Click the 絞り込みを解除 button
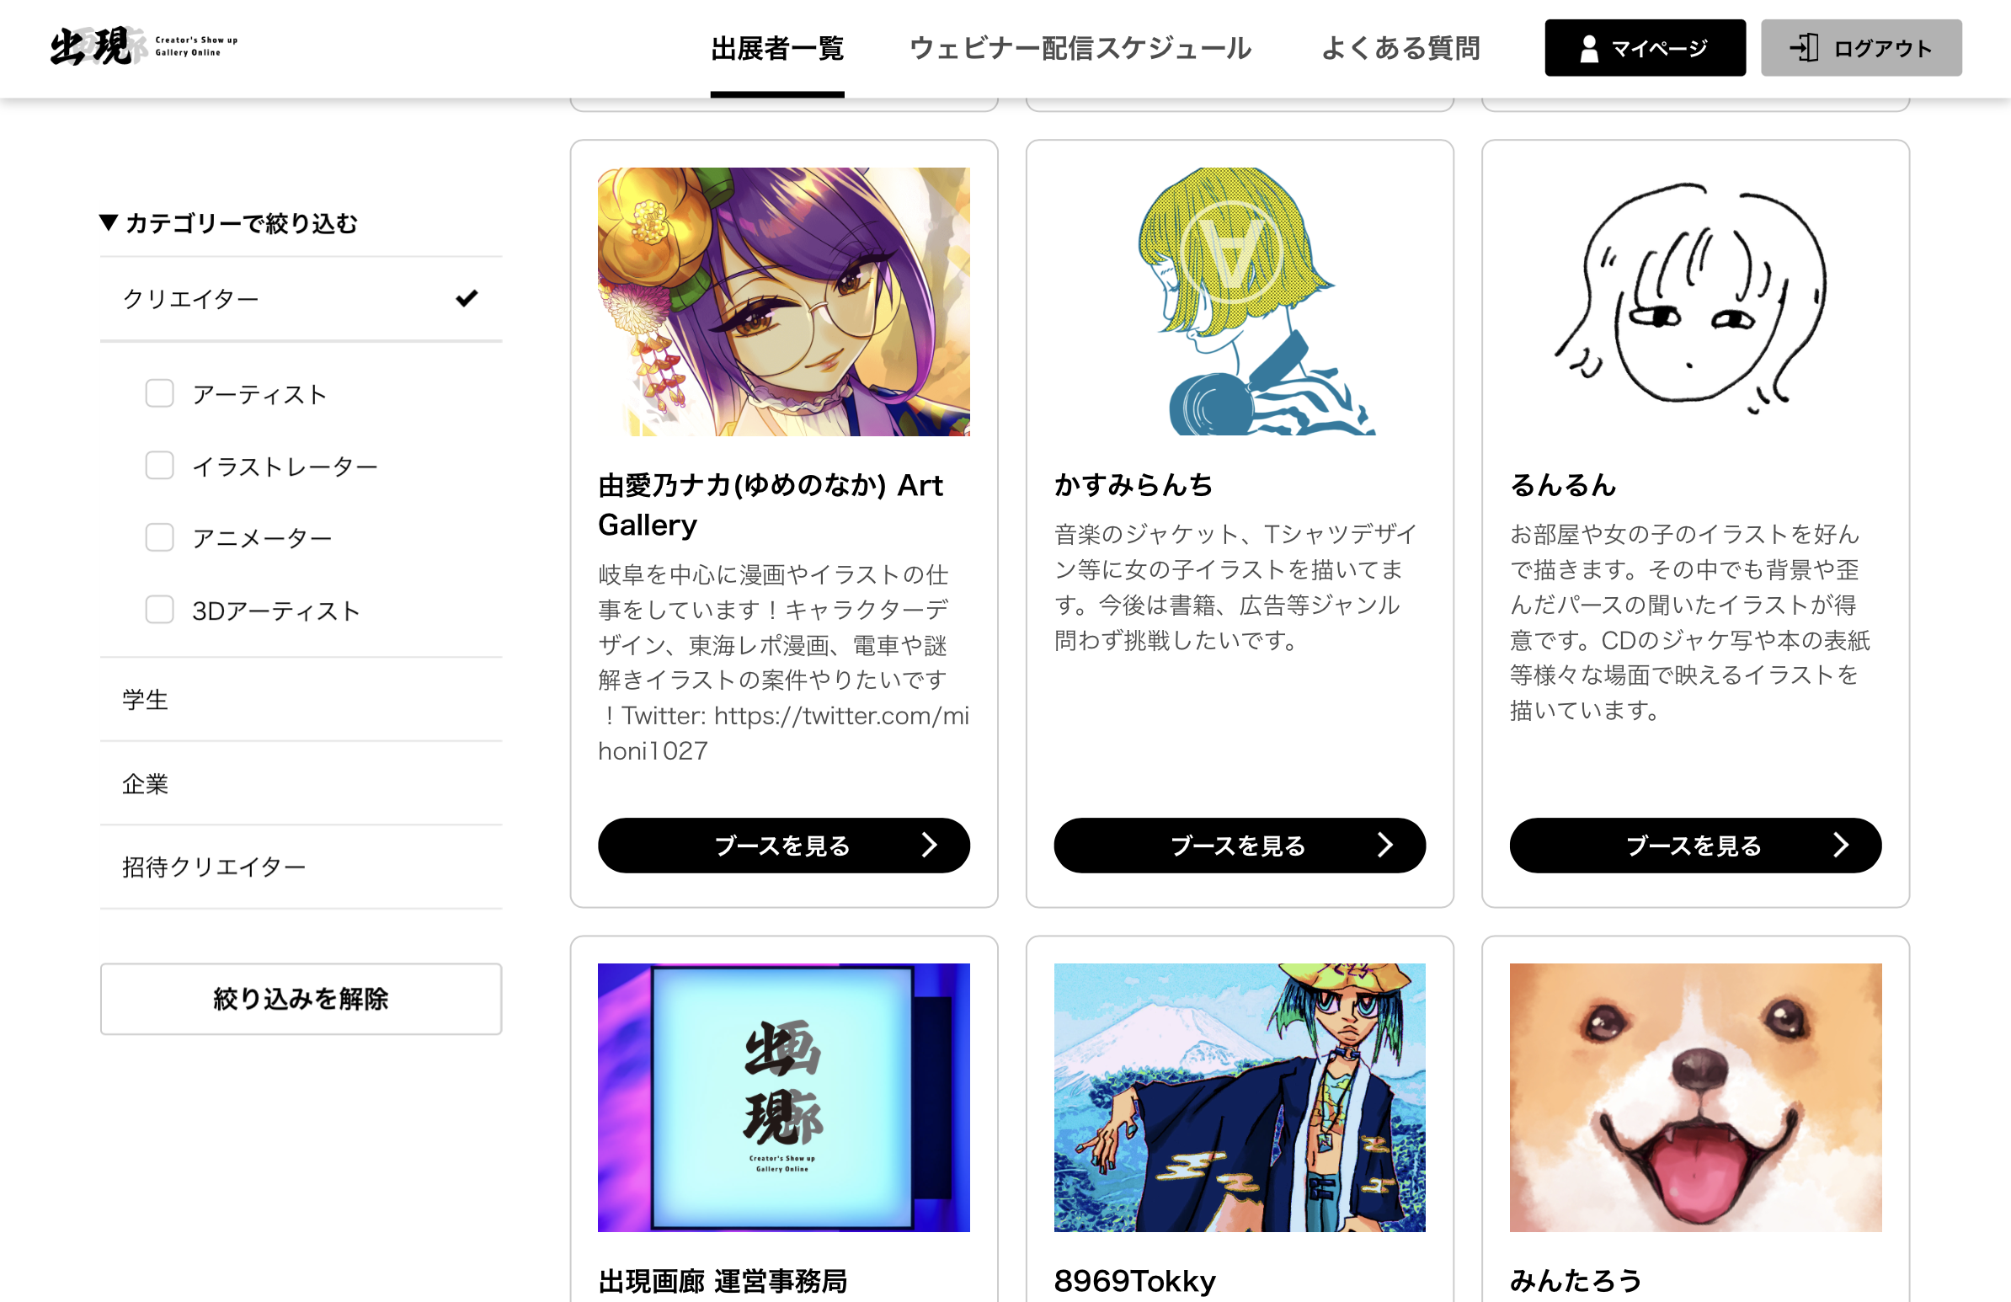This screenshot has width=2011, height=1302. pos(301,999)
